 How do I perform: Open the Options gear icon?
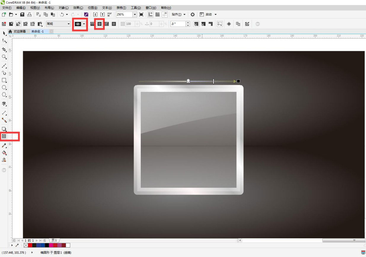point(193,14)
